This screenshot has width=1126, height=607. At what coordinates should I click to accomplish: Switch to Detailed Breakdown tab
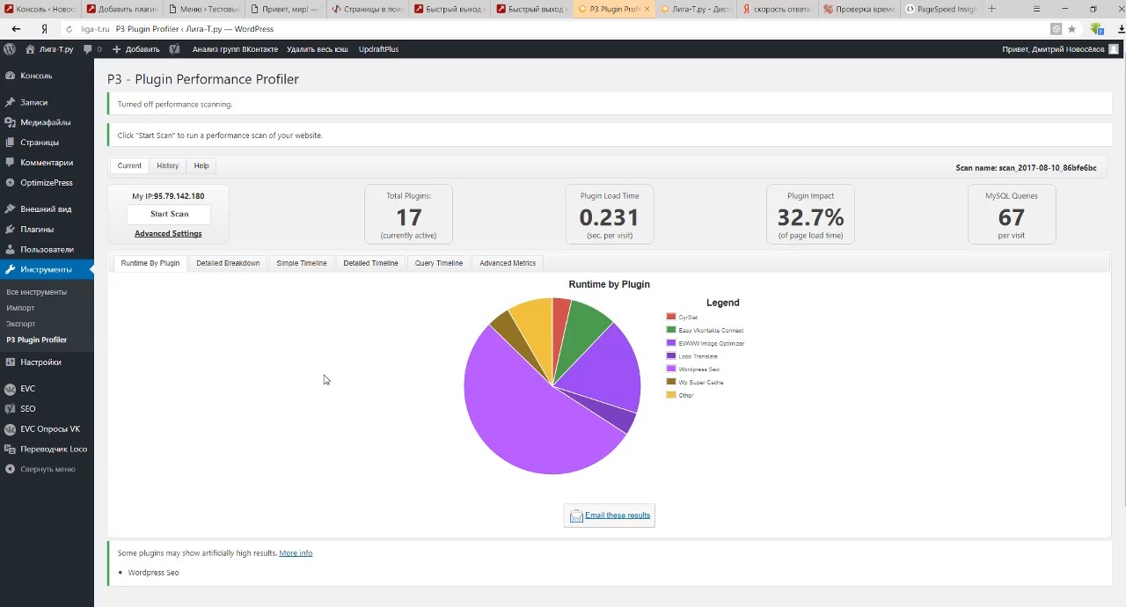[228, 263]
